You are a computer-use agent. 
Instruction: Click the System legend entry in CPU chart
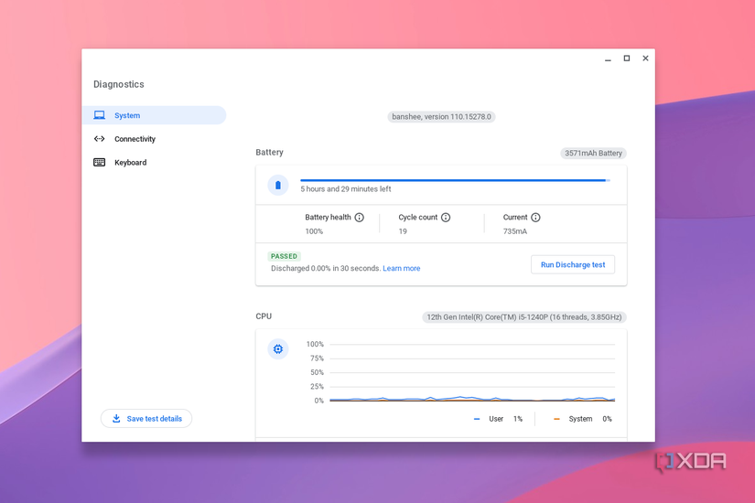coord(583,419)
